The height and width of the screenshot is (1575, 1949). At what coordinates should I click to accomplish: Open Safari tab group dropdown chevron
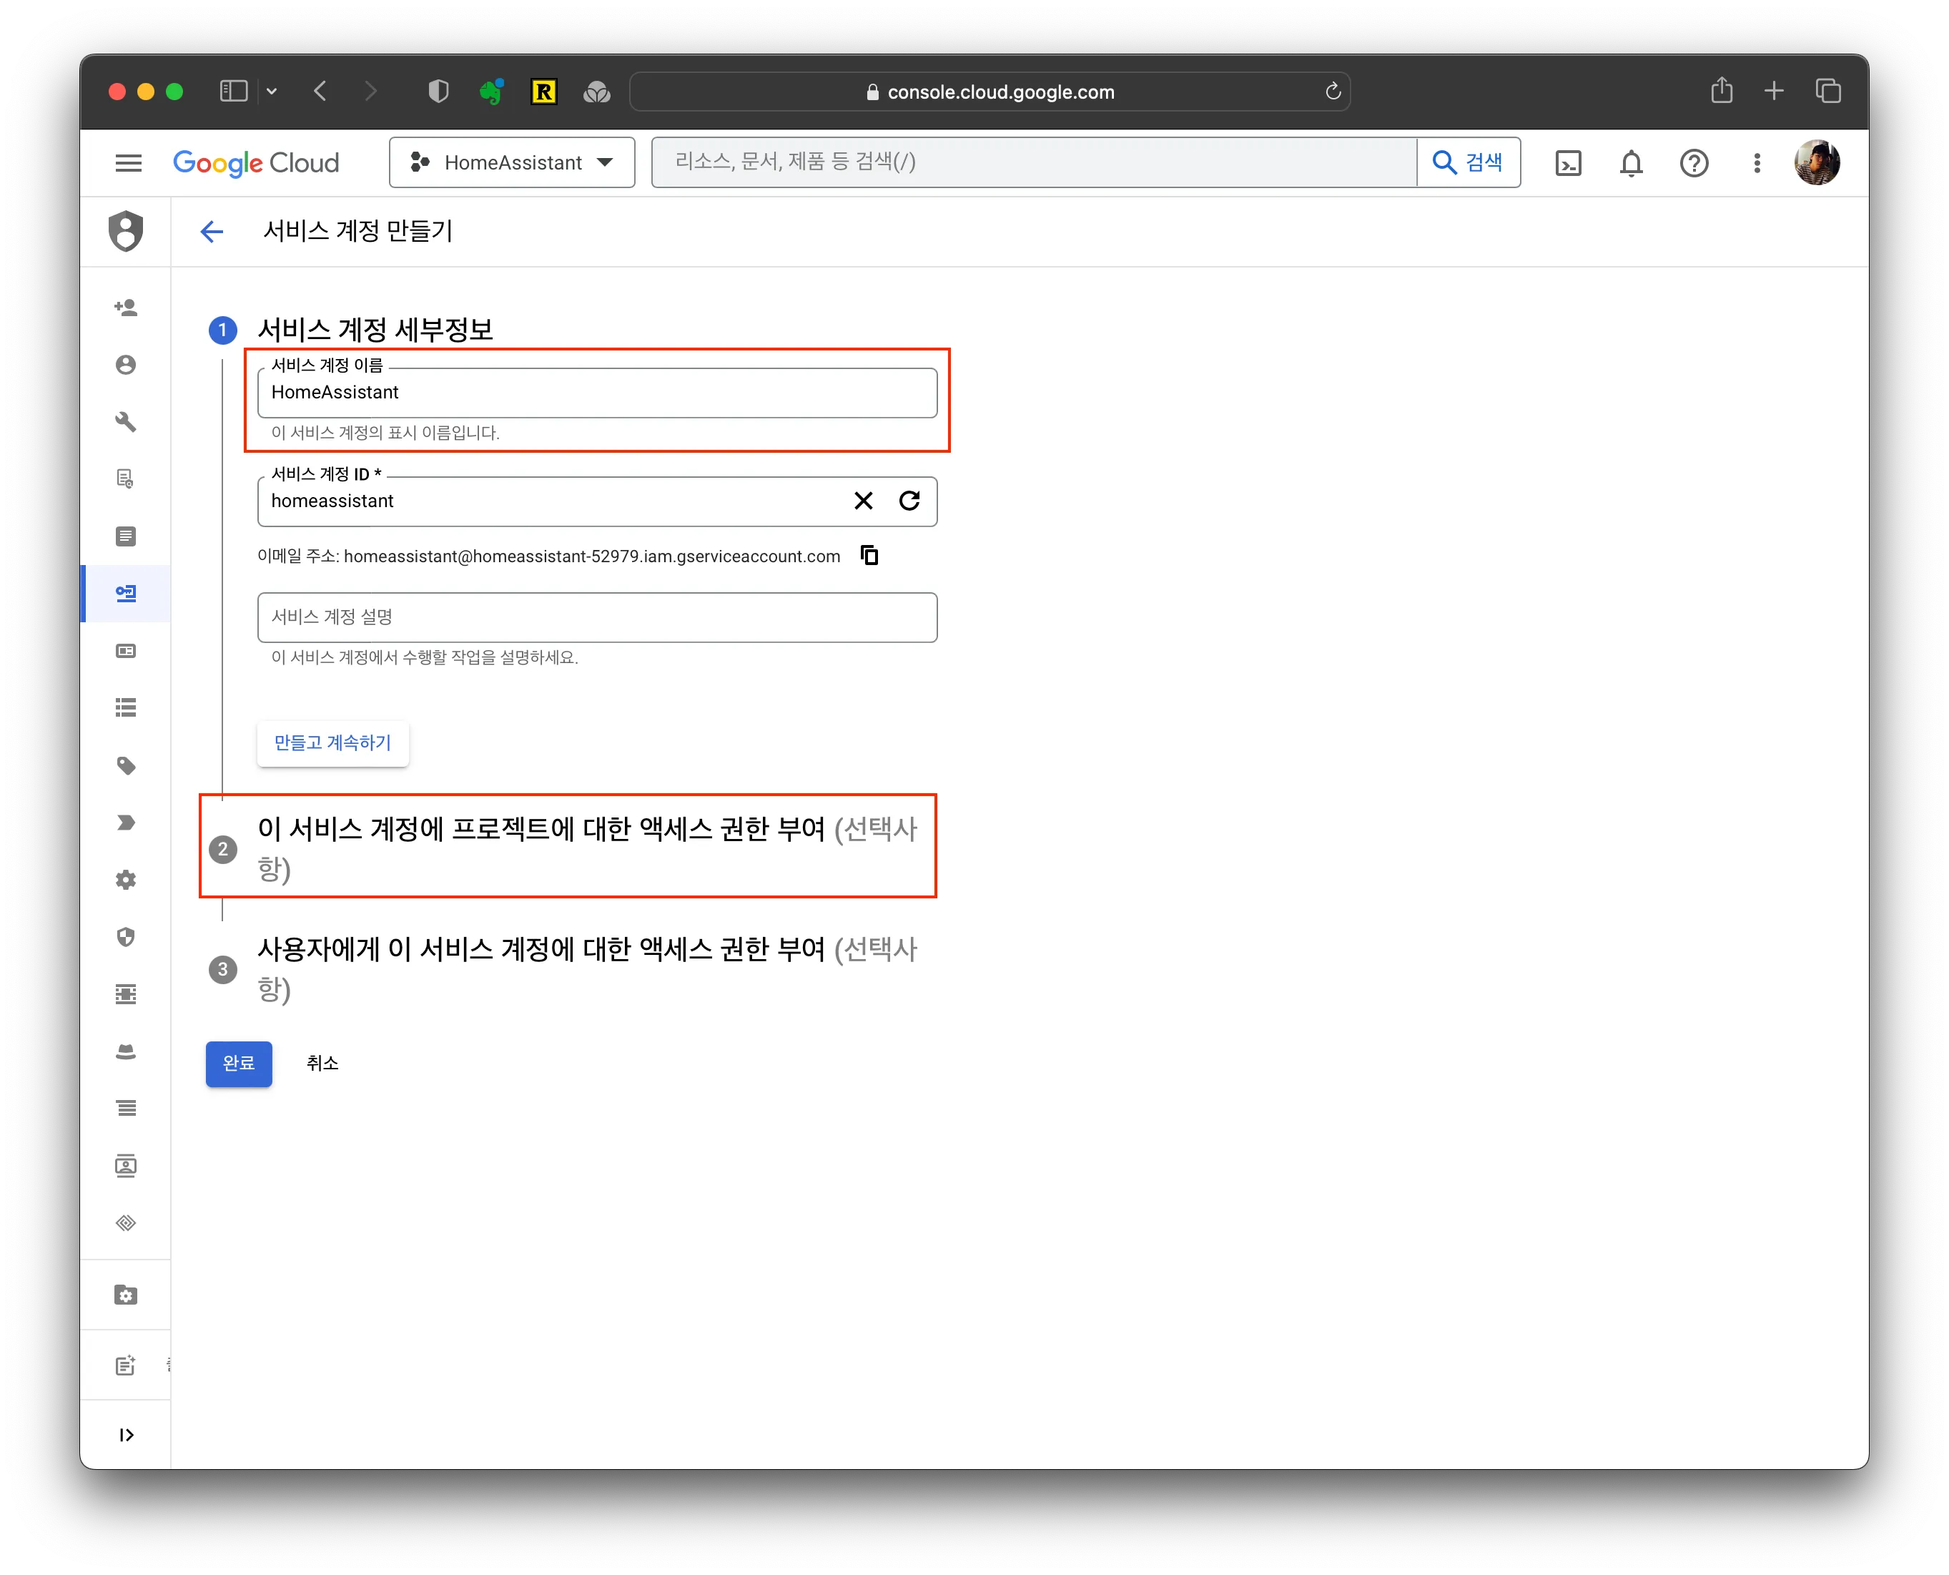point(271,92)
